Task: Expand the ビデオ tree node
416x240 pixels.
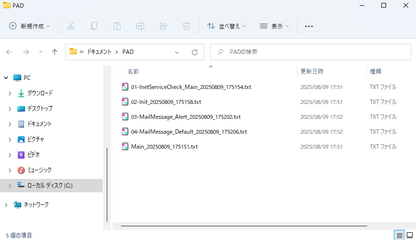Action: point(10,155)
